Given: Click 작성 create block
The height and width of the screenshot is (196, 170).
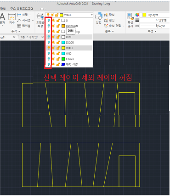Looking at the screenshot, I should [x=109, y=15].
